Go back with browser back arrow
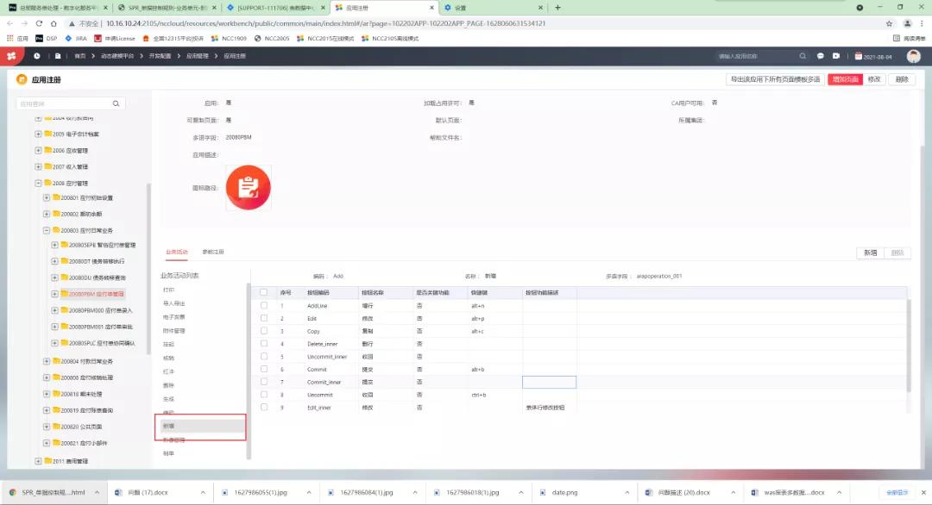 [x=10, y=24]
